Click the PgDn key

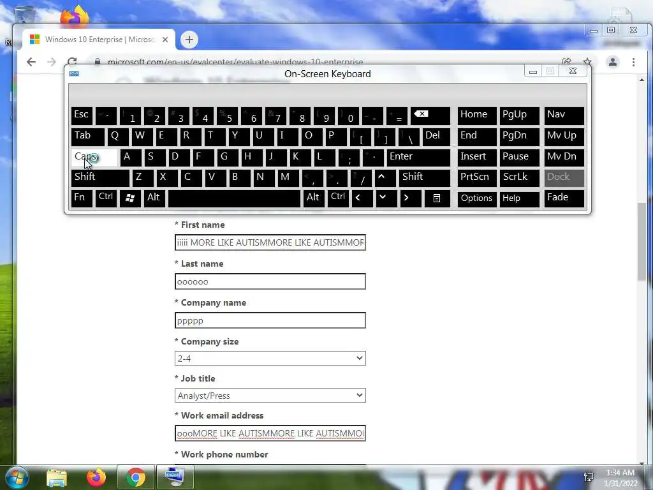[x=519, y=137]
